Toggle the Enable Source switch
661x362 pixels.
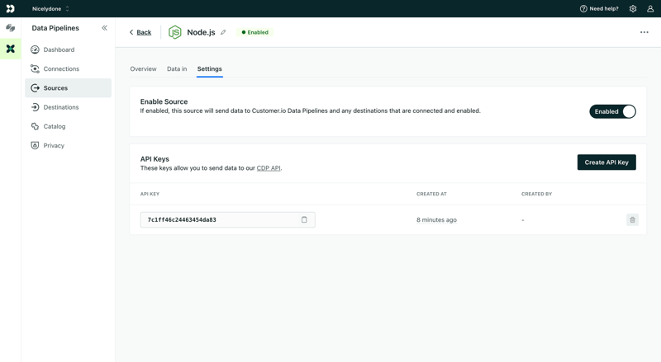pyautogui.click(x=612, y=111)
